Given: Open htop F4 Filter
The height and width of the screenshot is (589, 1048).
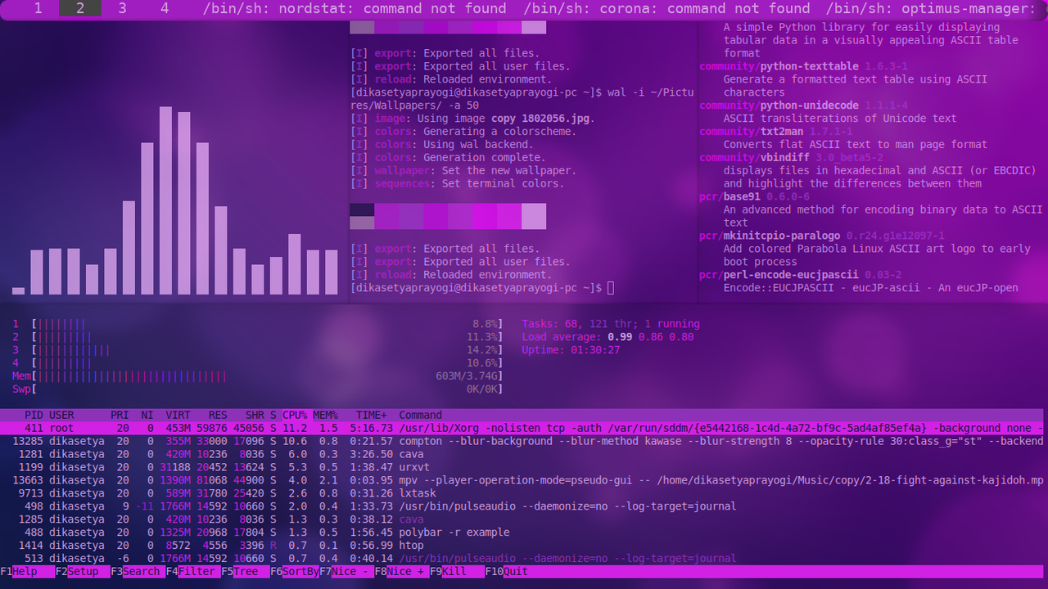Looking at the screenshot, I should click(192, 572).
